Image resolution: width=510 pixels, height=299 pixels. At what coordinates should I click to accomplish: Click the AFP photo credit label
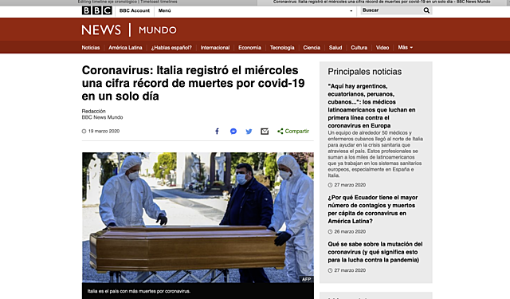pos(306,279)
